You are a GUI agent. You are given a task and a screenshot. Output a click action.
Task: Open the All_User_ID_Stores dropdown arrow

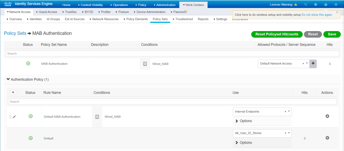click(x=289, y=133)
